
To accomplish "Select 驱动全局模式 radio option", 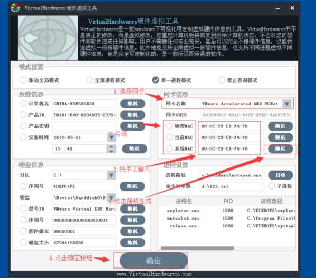I will pos(23,80).
